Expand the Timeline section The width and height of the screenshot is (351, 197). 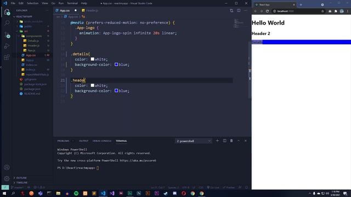(22, 182)
